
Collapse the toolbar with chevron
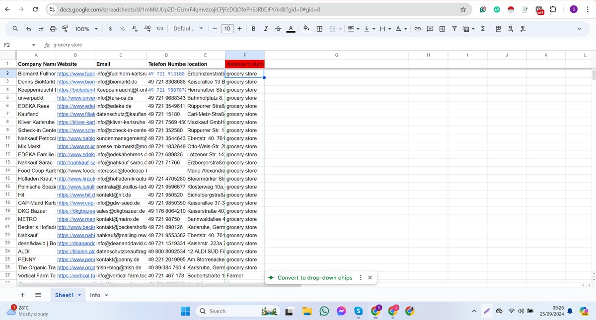(579, 29)
